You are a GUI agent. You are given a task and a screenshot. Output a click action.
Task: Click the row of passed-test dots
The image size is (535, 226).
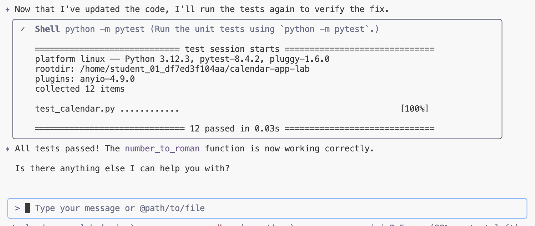[x=150, y=109]
